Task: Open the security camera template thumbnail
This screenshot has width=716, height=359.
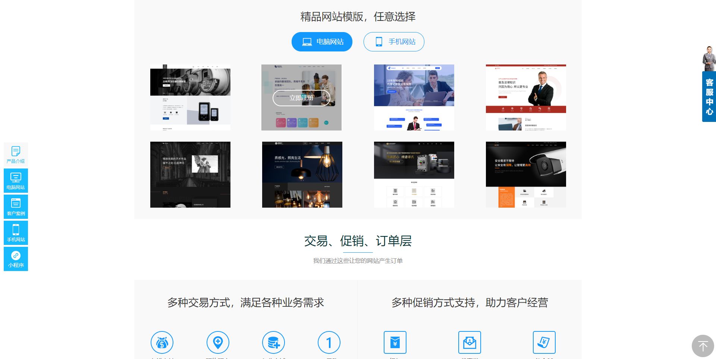Action: [x=526, y=174]
